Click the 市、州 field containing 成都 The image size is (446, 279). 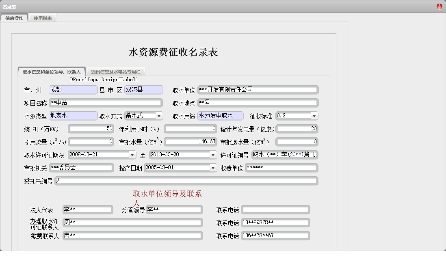coord(72,90)
